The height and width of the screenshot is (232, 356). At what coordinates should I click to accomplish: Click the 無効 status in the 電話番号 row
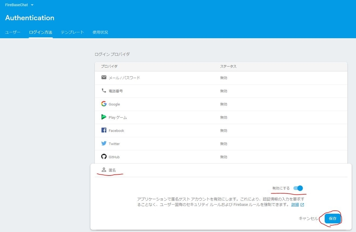pyautogui.click(x=224, y=91)
